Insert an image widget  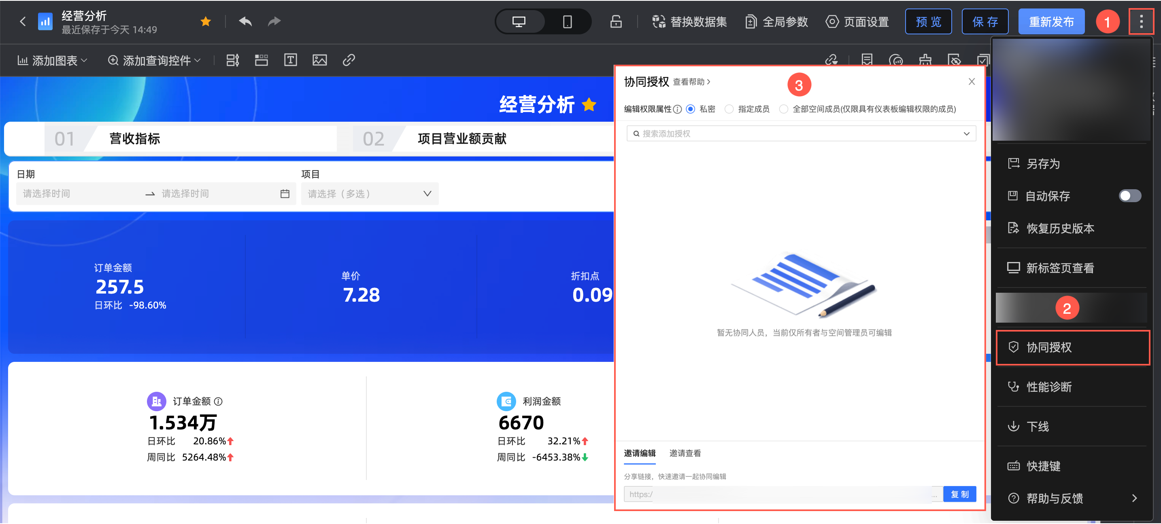point(319,60)
